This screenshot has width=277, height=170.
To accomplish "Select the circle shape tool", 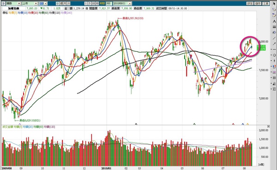I will (x=274, y=55).
